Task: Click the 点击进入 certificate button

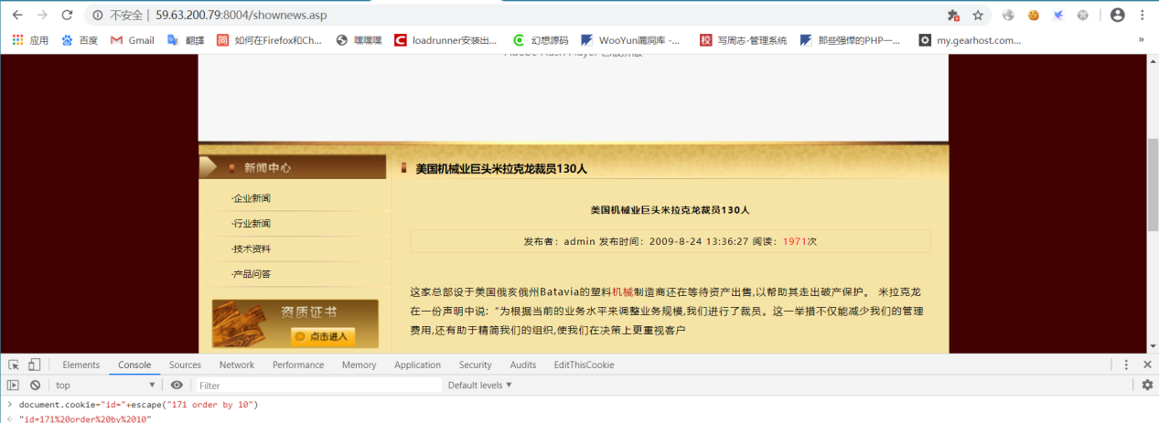Action: [323, 337]
